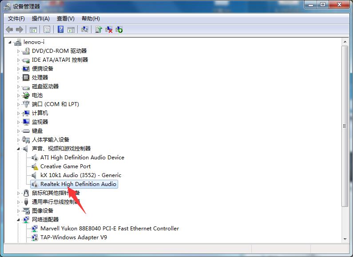Click Scan for hardware changes icon
The image size is (353, 257).
point(85,29)
